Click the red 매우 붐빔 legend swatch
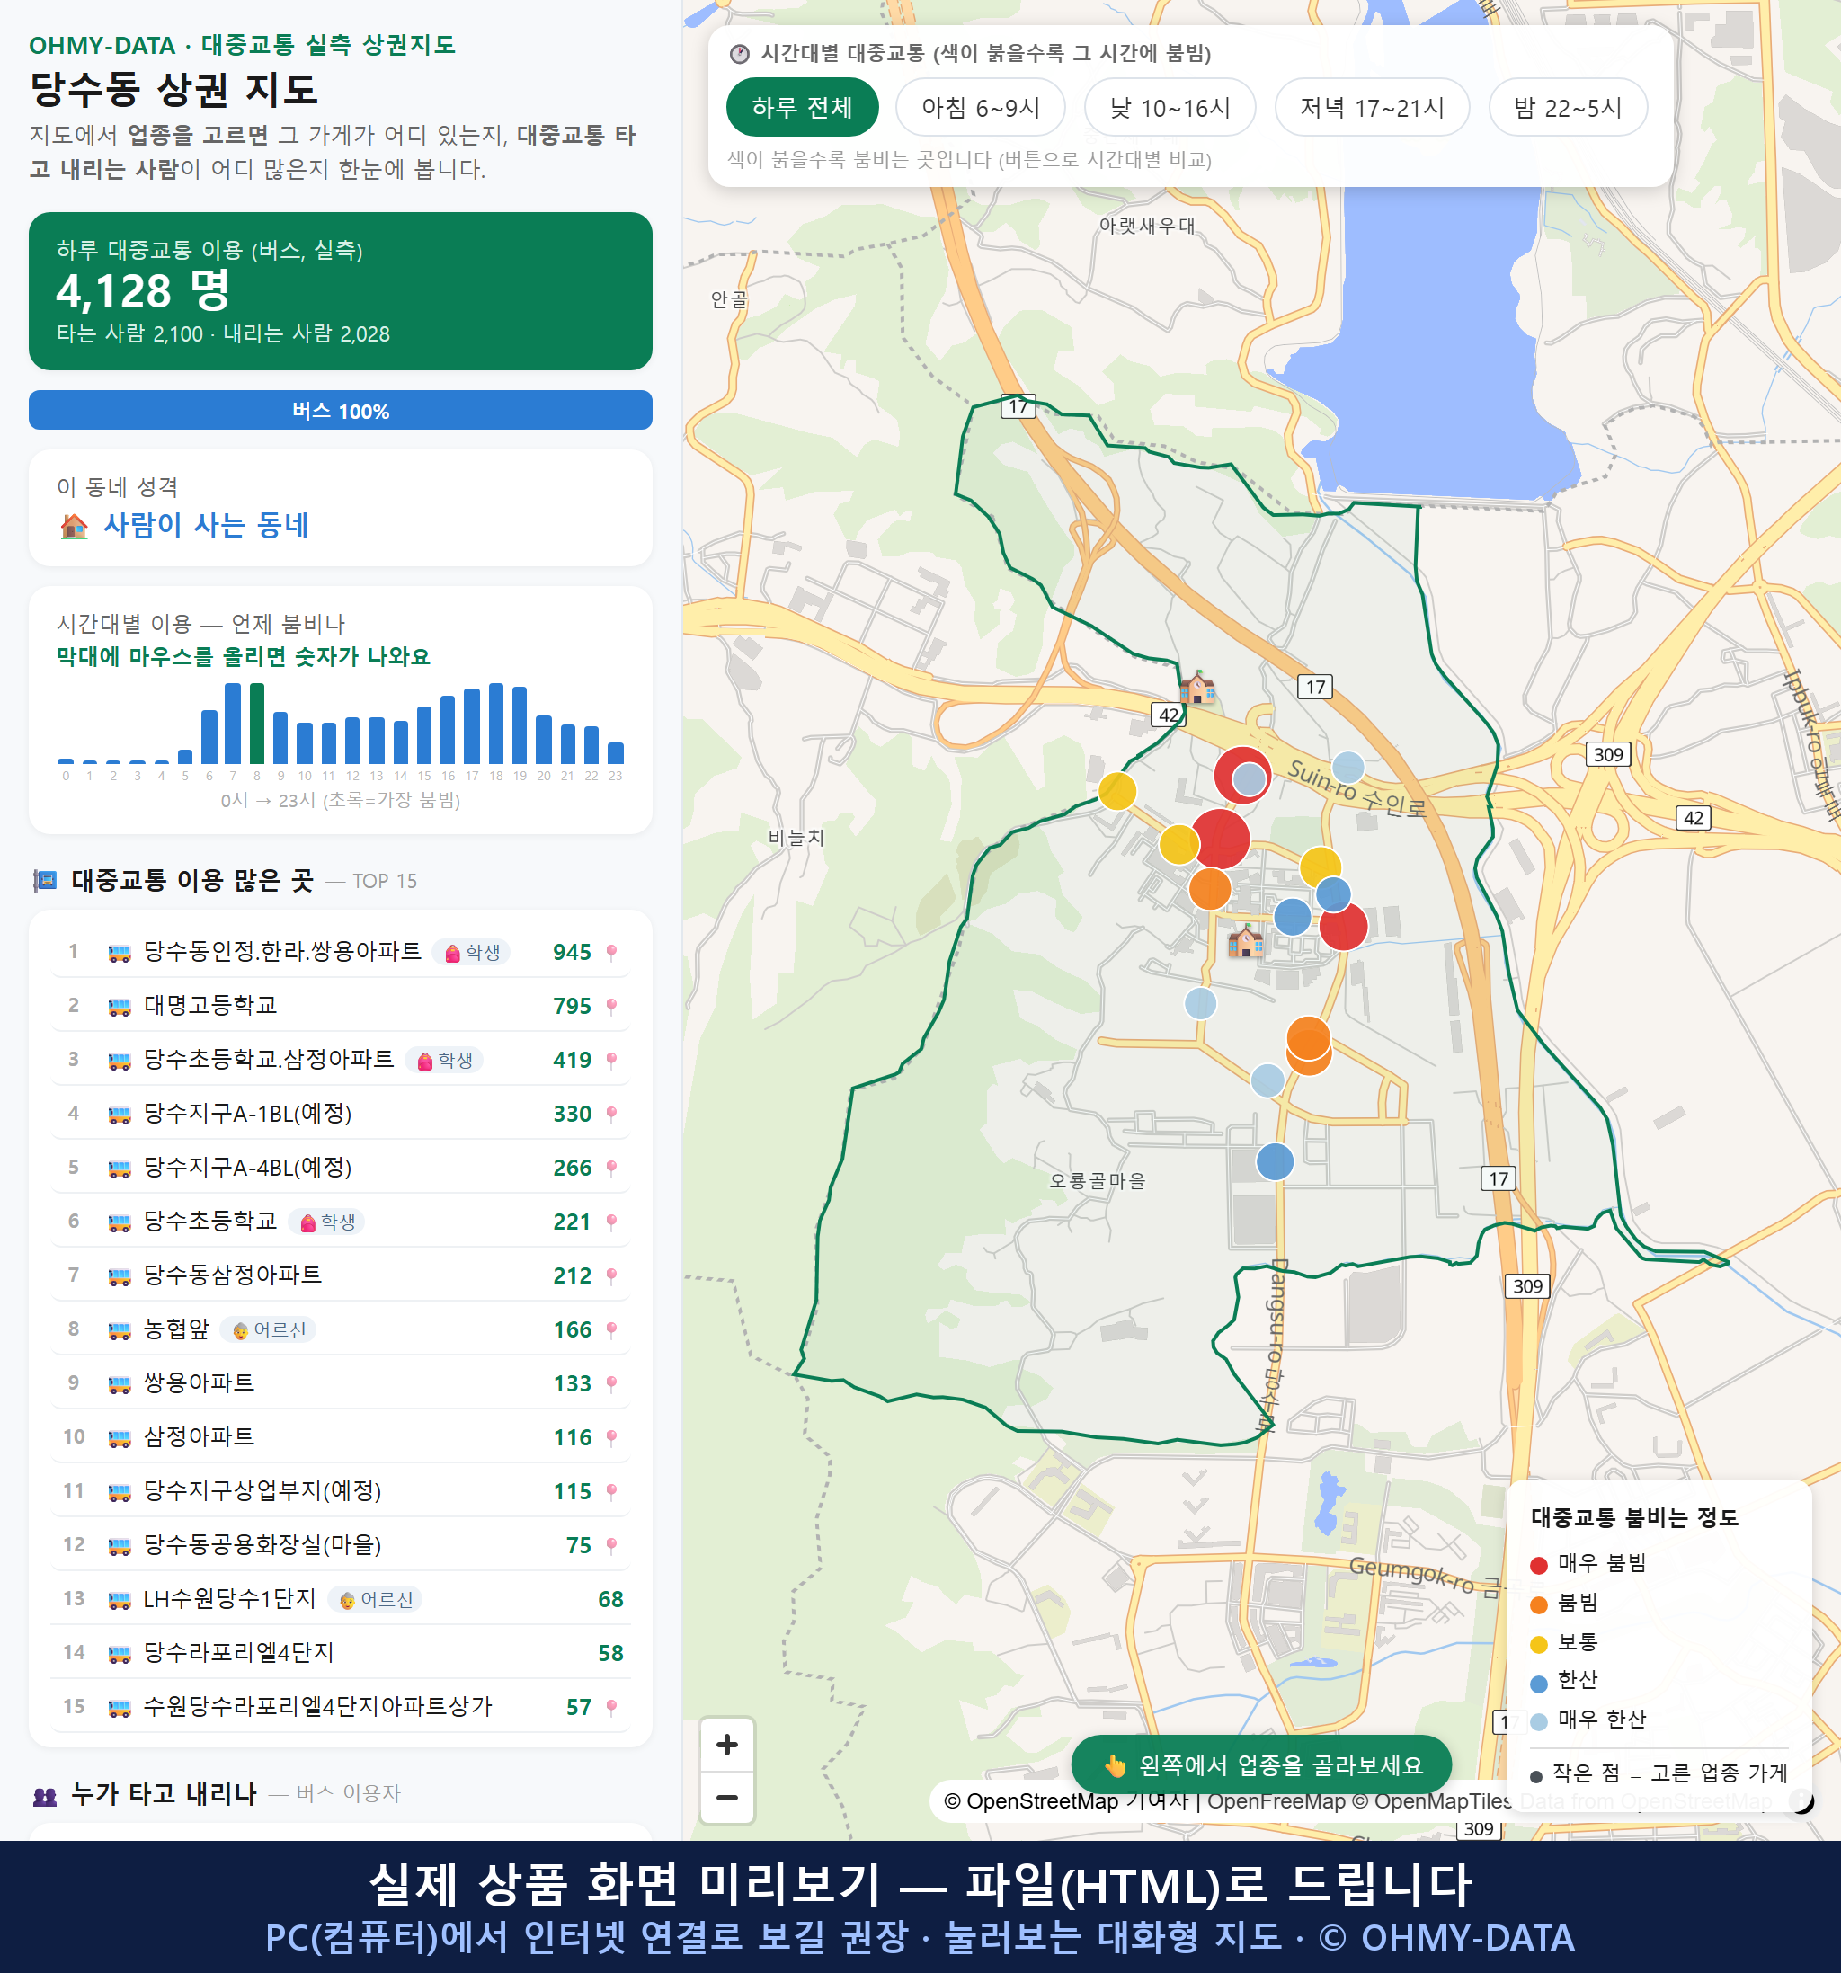The image size is (1841, 1973). [x=1539, y=1565]
